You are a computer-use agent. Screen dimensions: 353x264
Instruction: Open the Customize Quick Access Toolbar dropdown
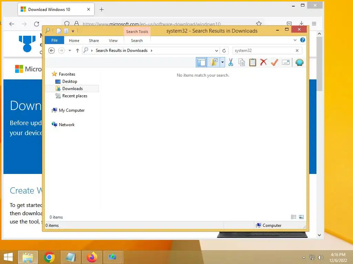point(73,31)
